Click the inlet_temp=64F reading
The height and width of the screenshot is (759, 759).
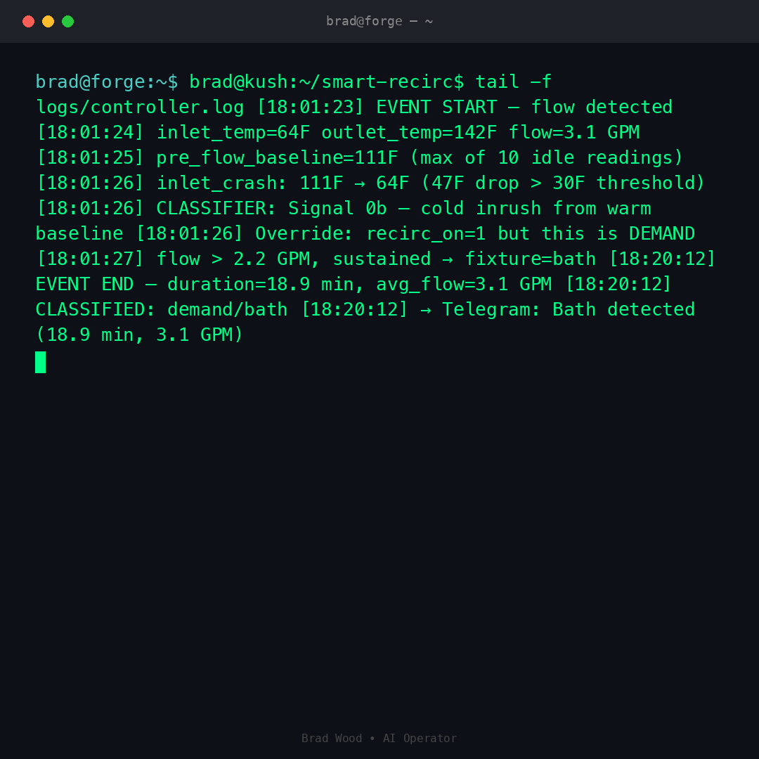click(233, 132)
